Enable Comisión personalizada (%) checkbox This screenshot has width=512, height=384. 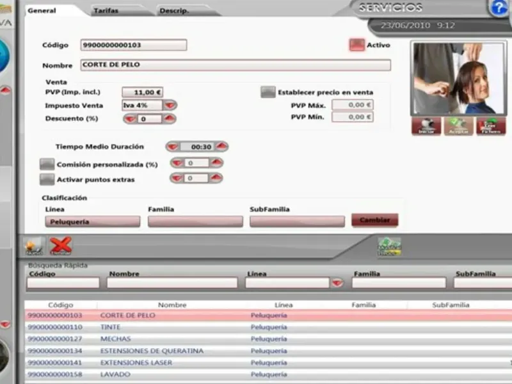point(47,164)
